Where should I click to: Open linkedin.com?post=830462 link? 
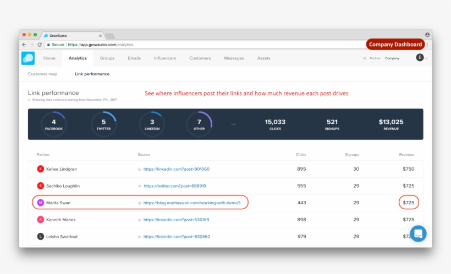(177, 236)
